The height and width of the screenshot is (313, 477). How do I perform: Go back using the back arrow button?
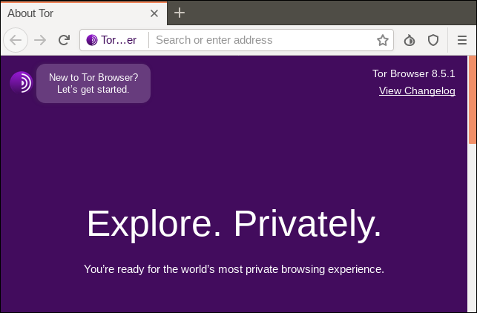click(16, 40)
